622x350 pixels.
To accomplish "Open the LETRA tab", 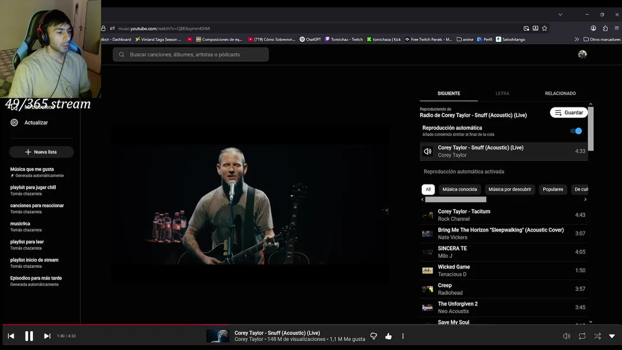I will tap(502, 93).
